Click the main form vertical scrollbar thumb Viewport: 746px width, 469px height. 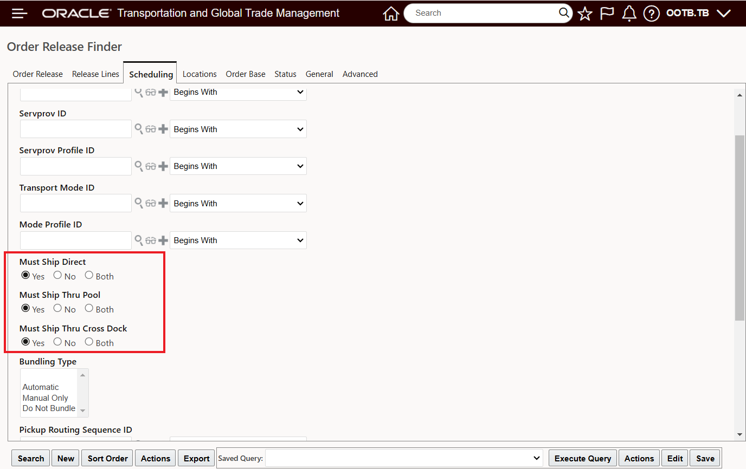[x=739, y=227]
